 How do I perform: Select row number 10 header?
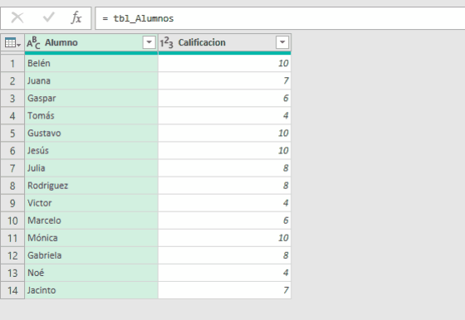(x=12, y=221)
